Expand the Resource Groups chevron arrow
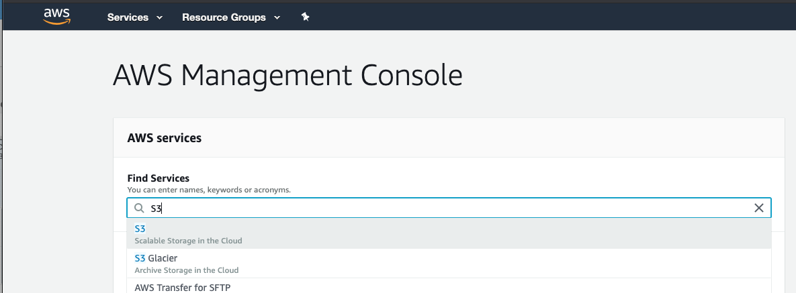The image size is (796, 293). click(277, 17)
